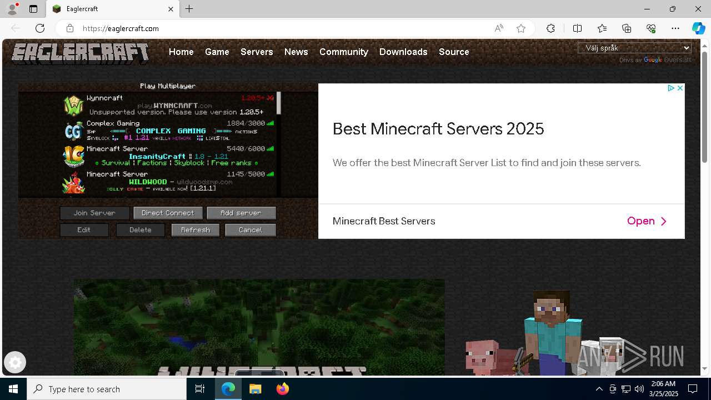Expand the Välj språk language dropdown
This screenshot has height=400, width=711.
[x=634, y=48]
